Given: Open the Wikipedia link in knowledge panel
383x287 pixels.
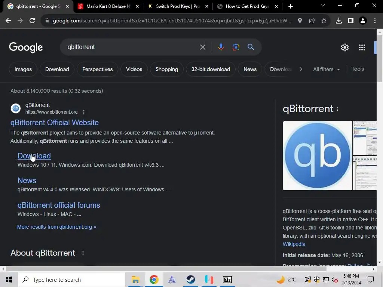Looking at the screenshot, I should tap(294, 244).
